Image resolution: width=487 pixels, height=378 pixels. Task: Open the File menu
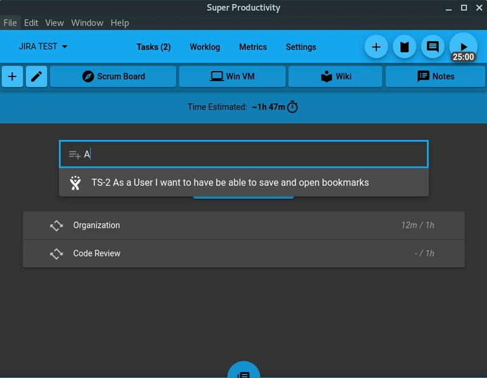(10, 22)
